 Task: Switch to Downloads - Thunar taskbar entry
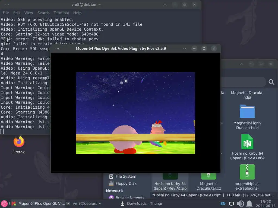(141, 204)
